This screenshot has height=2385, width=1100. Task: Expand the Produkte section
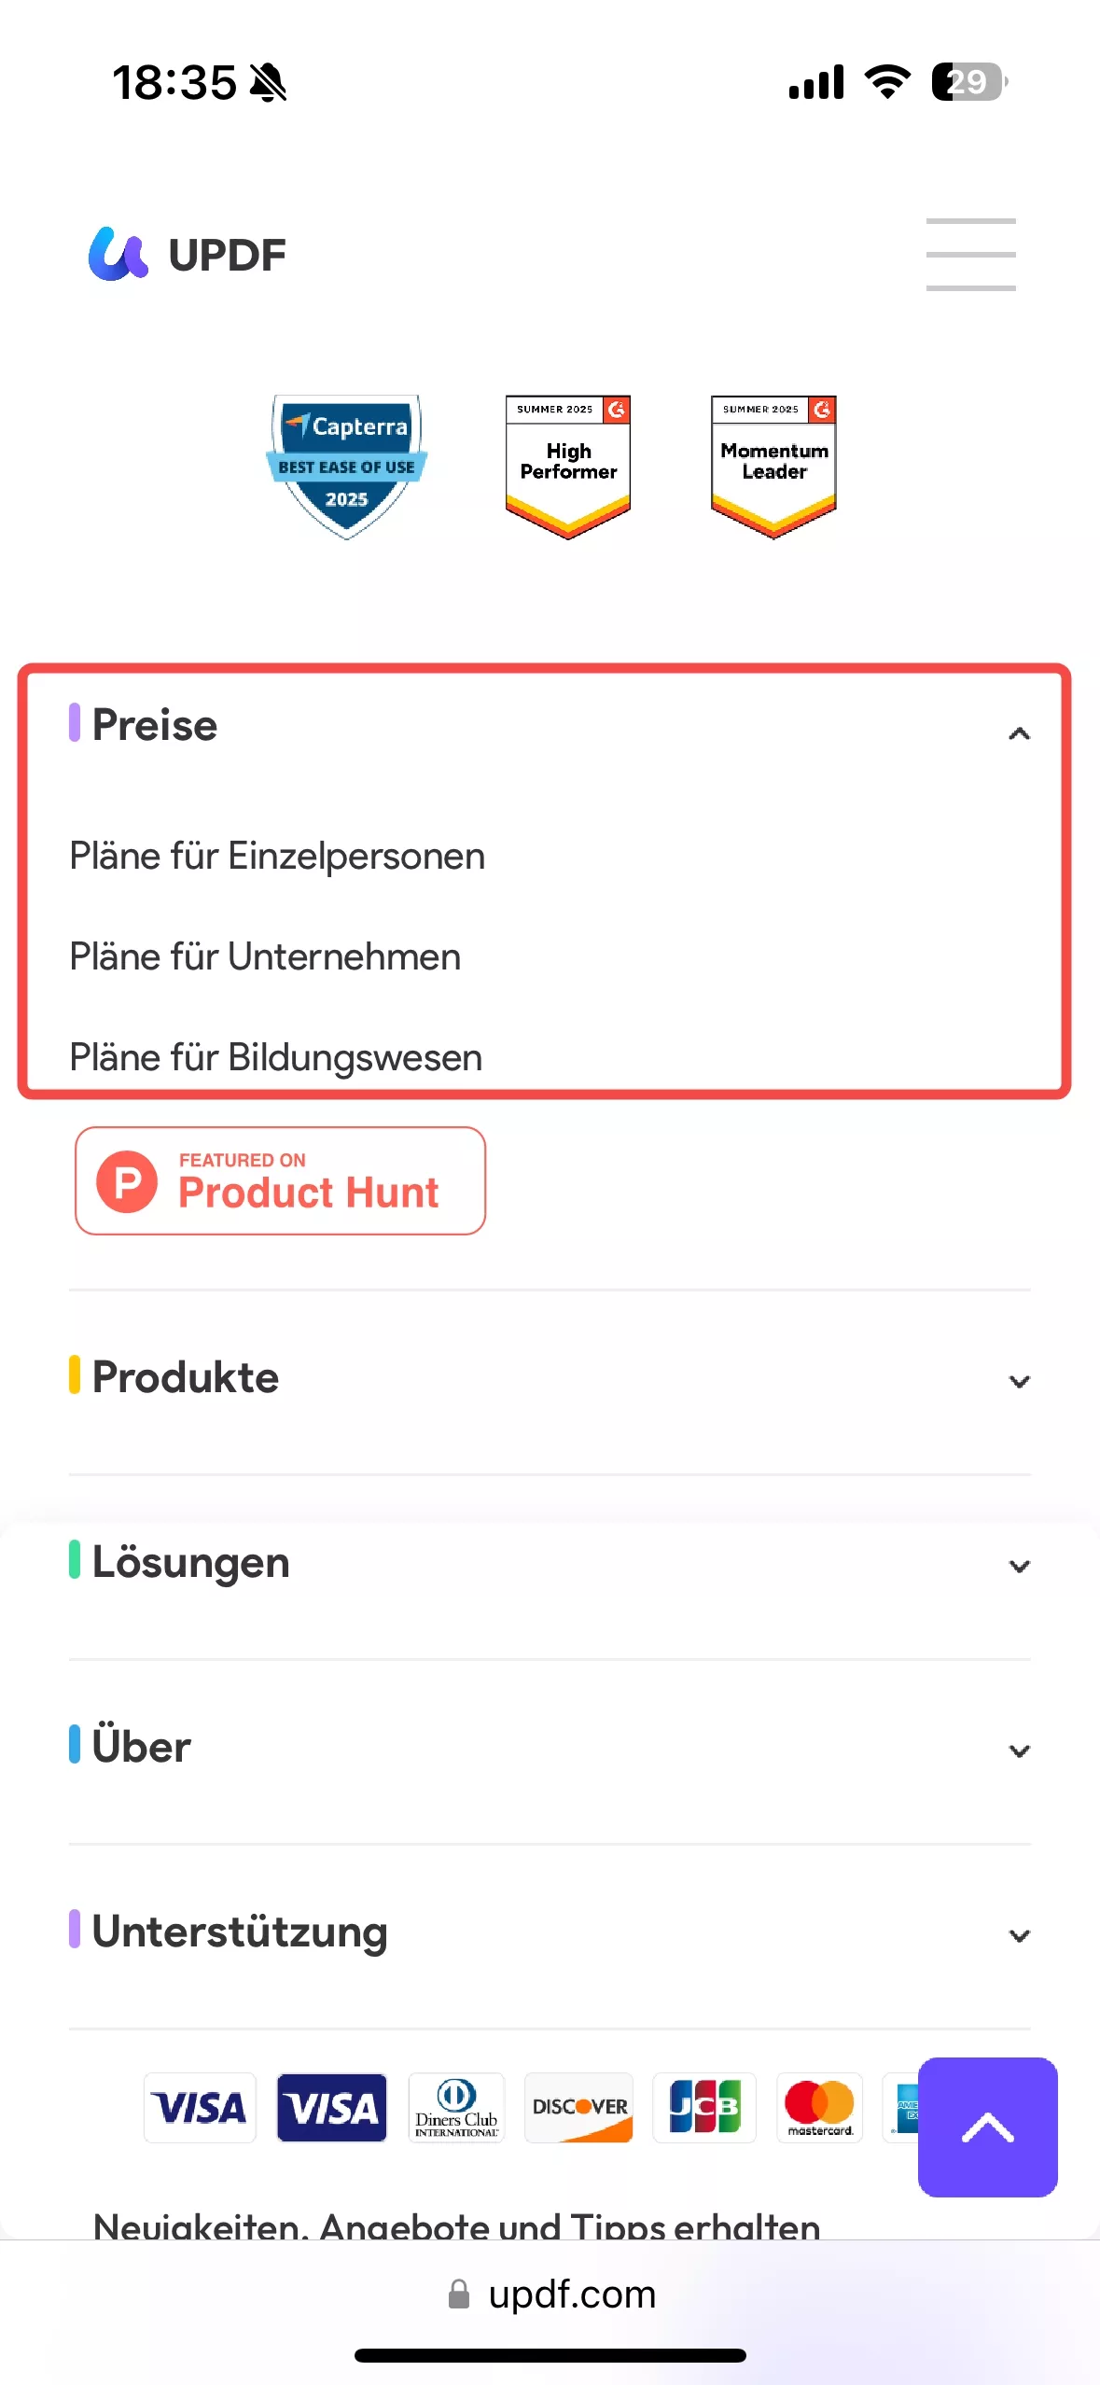[x=1019, y=1381]
